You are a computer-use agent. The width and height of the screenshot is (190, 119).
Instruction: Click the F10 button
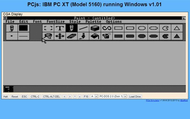86,96
